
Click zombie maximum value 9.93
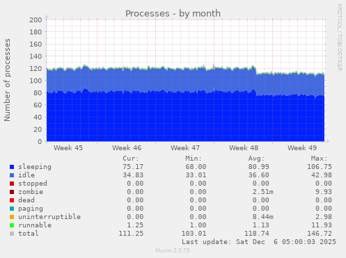click(324, 192)
